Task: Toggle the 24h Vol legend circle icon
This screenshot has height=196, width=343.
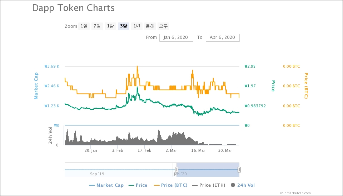Action: point(233,185)
